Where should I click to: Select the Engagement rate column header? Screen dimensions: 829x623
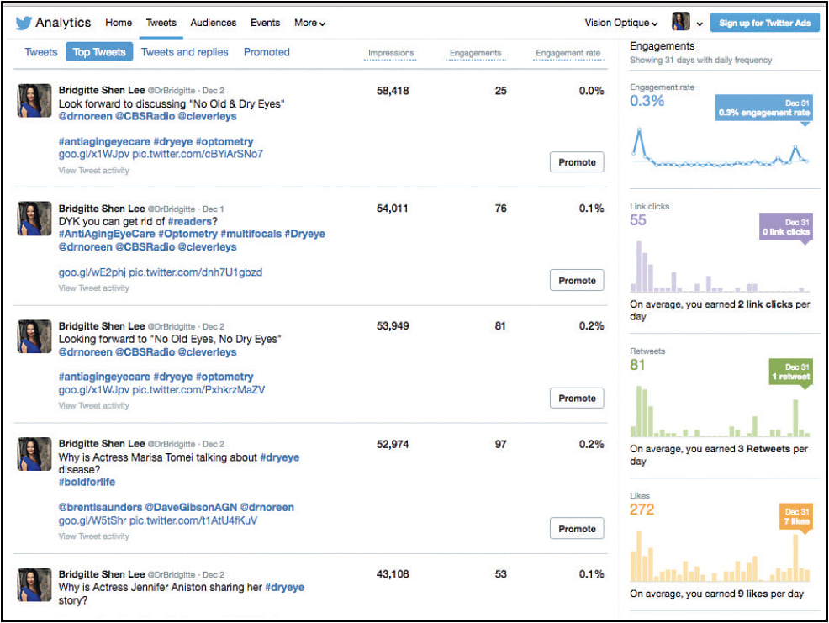(567, 52)
